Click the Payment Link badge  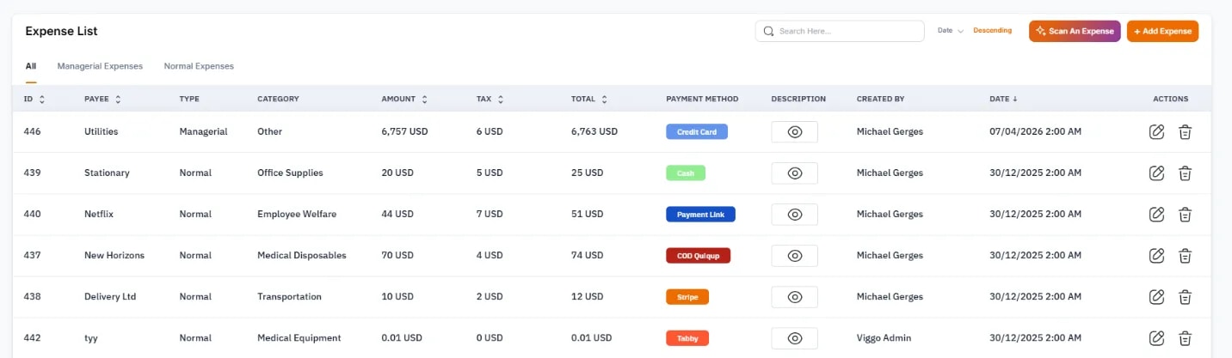700,215
